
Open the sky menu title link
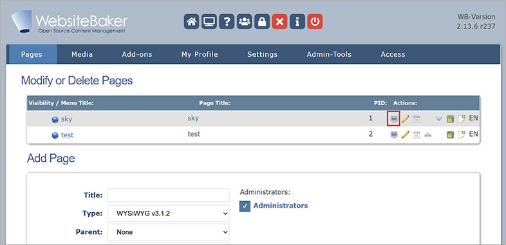66,119
